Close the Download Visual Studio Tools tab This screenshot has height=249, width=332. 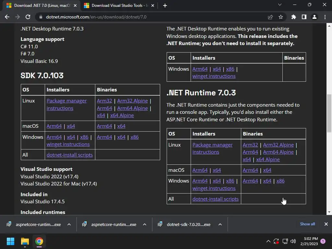coord(153,6)
